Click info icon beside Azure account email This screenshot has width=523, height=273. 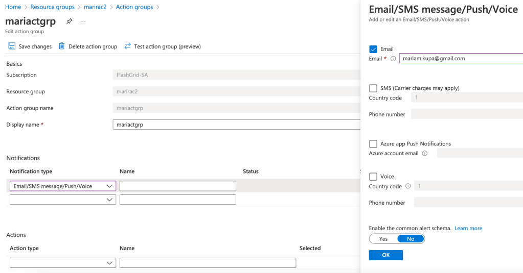[425, 153]
